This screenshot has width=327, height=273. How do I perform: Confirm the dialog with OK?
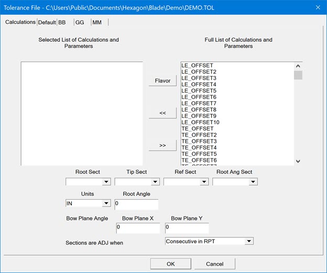click(170, 264)
